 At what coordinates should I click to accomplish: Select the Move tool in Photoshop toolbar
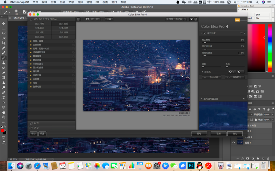pos(3,23)
